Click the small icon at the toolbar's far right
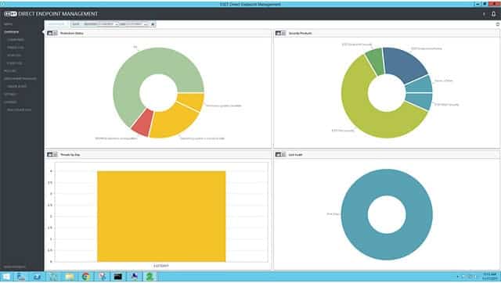The image size is (501, 283). click(x=498, y=24)
